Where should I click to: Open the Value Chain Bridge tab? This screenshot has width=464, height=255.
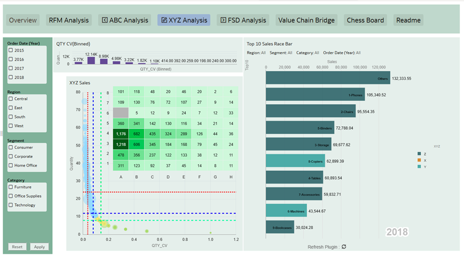pos(306,20)
